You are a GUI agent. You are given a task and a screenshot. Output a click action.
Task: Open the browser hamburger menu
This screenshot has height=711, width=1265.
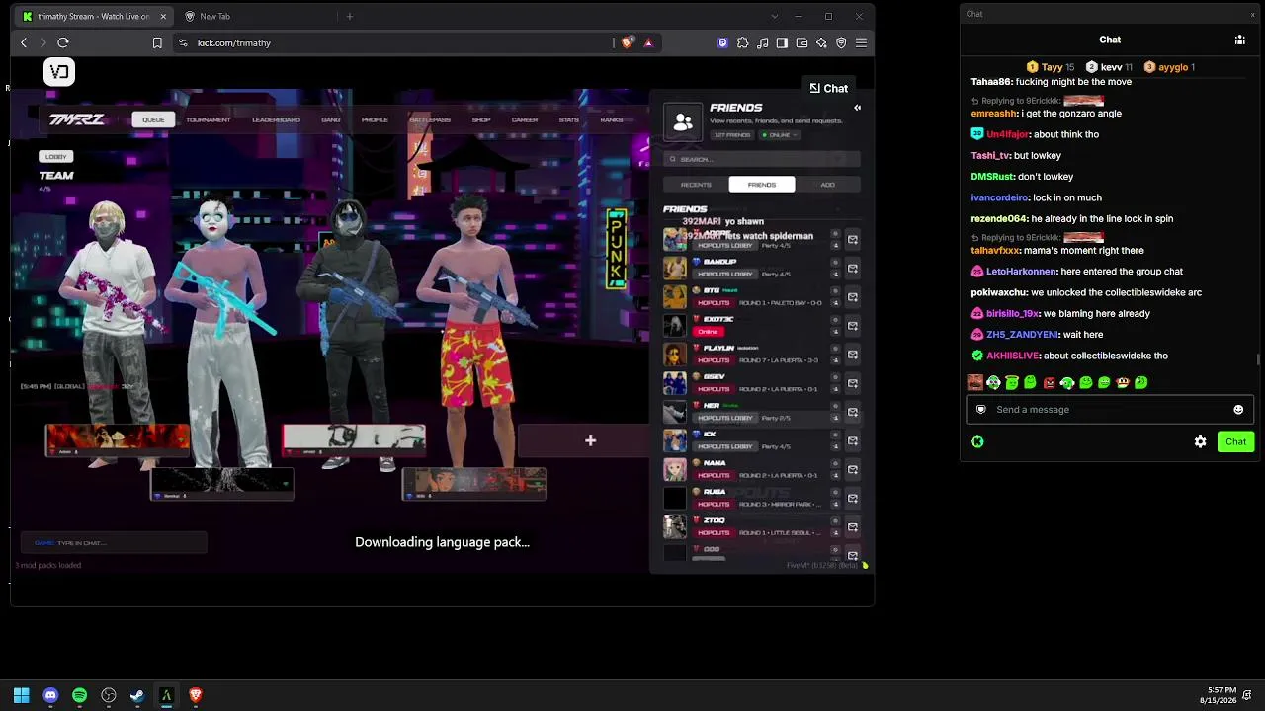coord(862,42)
